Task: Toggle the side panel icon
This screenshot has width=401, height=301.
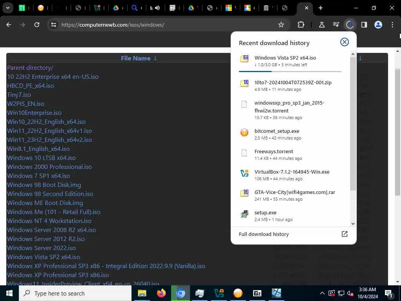Action: click(x=364, y=25)
